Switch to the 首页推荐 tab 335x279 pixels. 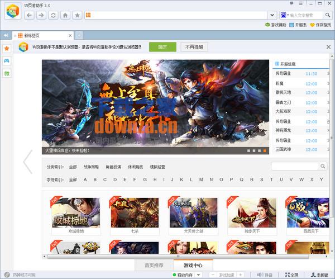click(154, 265)
